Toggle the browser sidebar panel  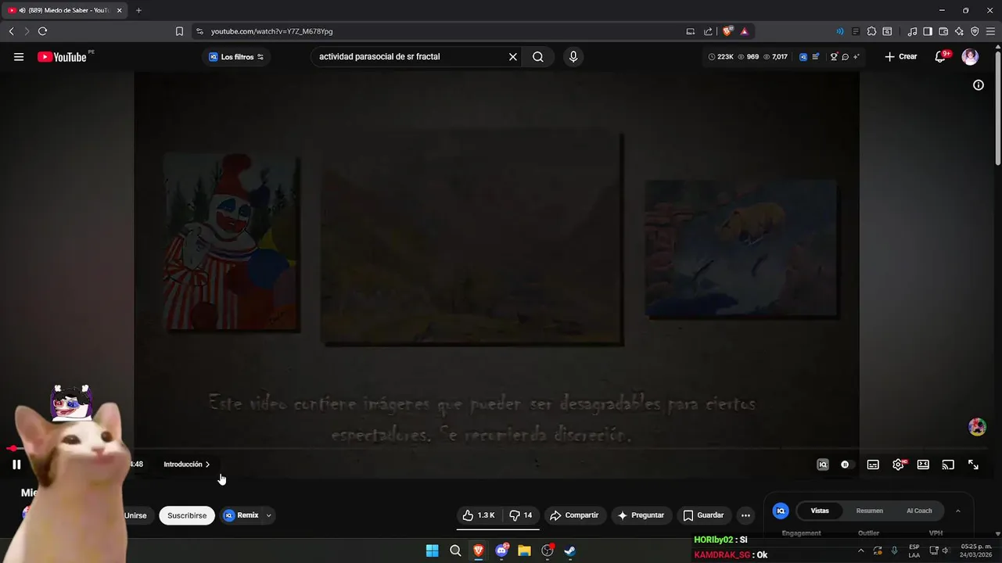[928, 31]
